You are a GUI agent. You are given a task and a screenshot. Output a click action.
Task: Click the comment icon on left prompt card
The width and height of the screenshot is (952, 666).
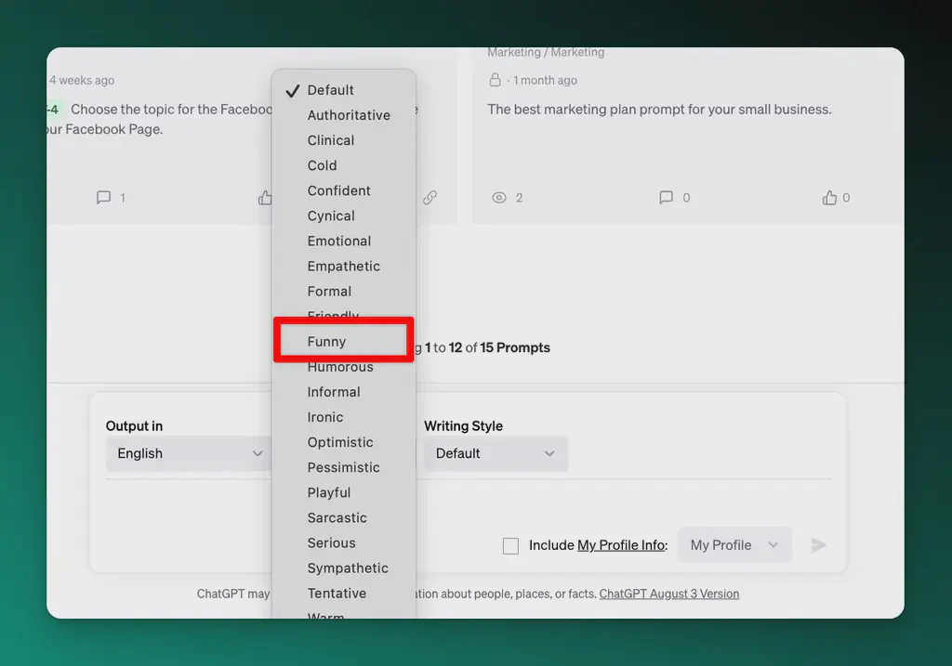(x=104, y=198)
